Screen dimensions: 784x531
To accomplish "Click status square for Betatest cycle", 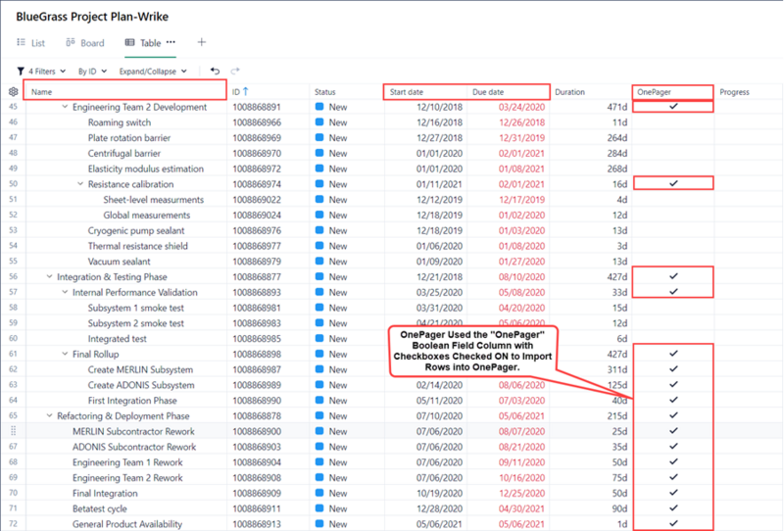I will tap(319, 508).
